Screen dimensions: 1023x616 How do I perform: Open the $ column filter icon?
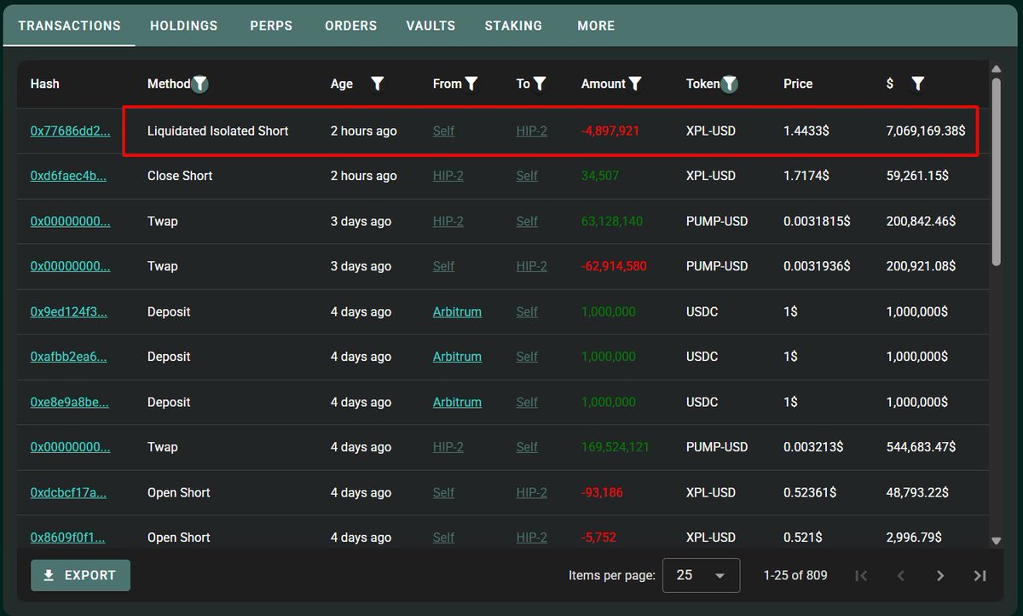click(x=918, y=84)
